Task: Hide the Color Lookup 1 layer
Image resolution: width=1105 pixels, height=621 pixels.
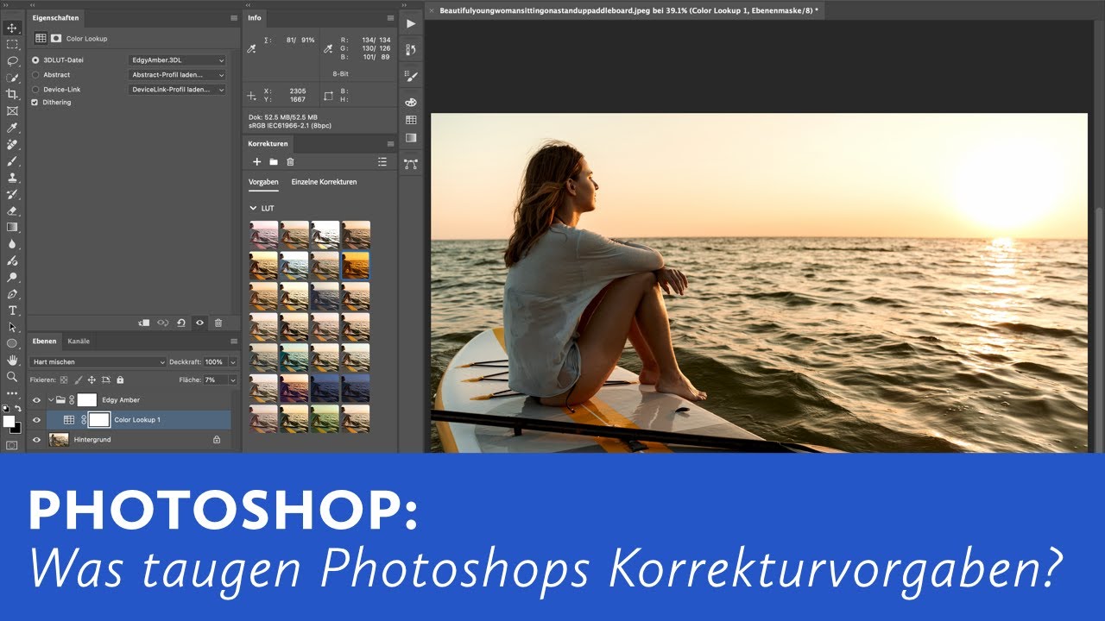Action: 36,420
